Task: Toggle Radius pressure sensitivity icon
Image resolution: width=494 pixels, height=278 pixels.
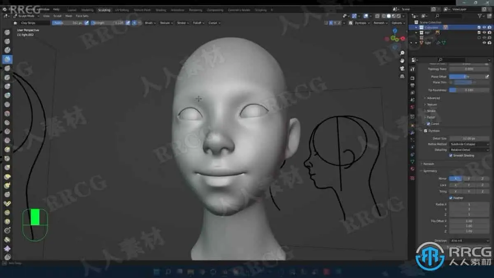Action: click(86, 23)
